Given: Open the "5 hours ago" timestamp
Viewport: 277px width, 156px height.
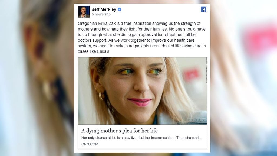Looking at the screenshot, I should point(101,14).
